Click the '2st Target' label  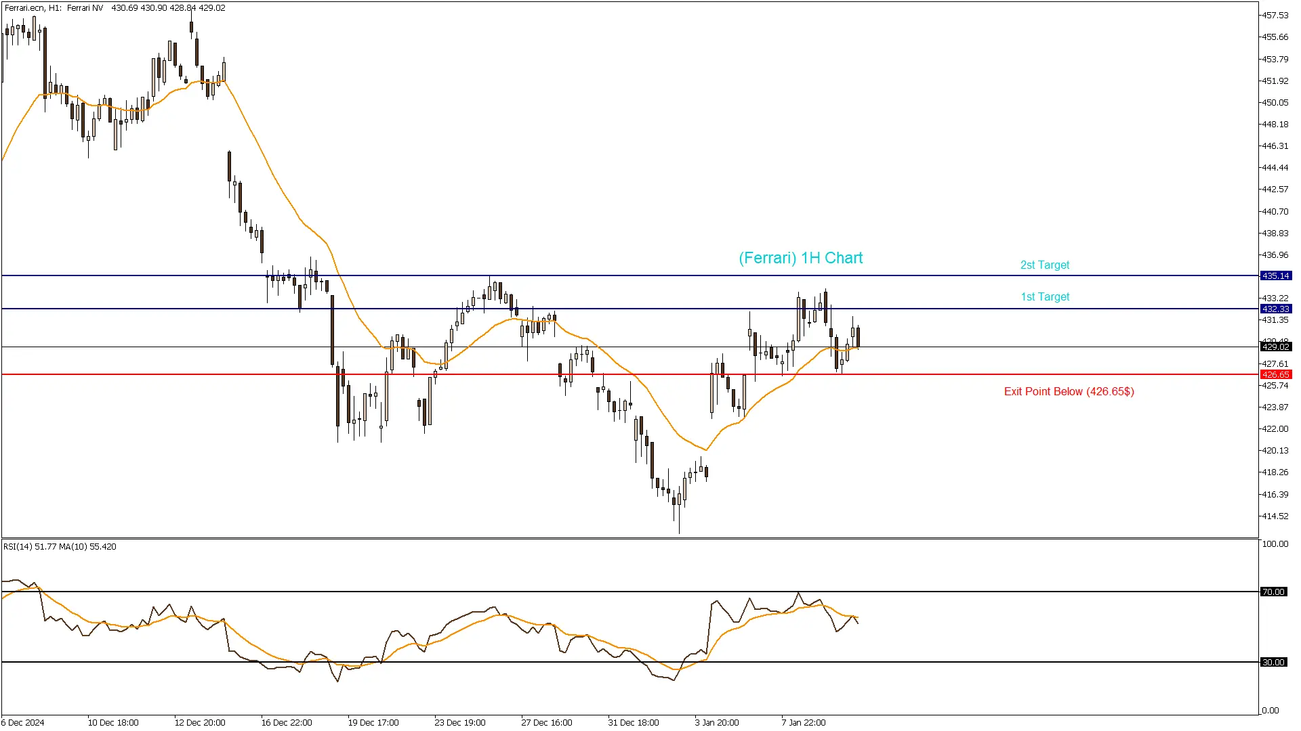click(1045, 265)
